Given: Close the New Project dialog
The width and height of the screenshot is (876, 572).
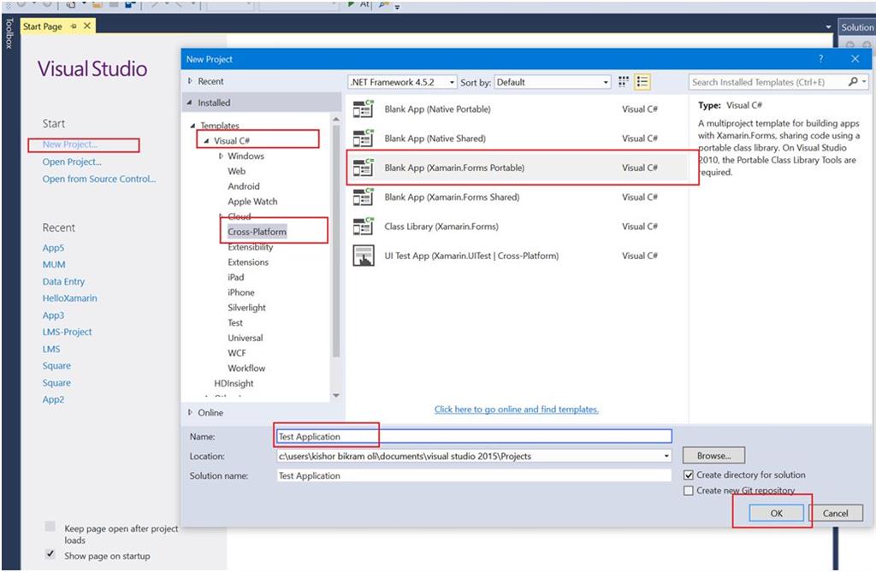Looking at the screenshot, I should click(855, 59).
